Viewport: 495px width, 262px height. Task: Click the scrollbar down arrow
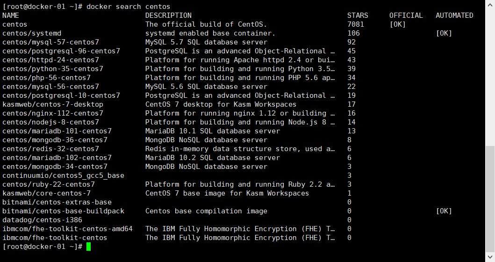tap(490, 258)
